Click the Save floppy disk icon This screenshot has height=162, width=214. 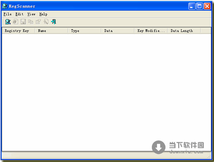[23, 22]
